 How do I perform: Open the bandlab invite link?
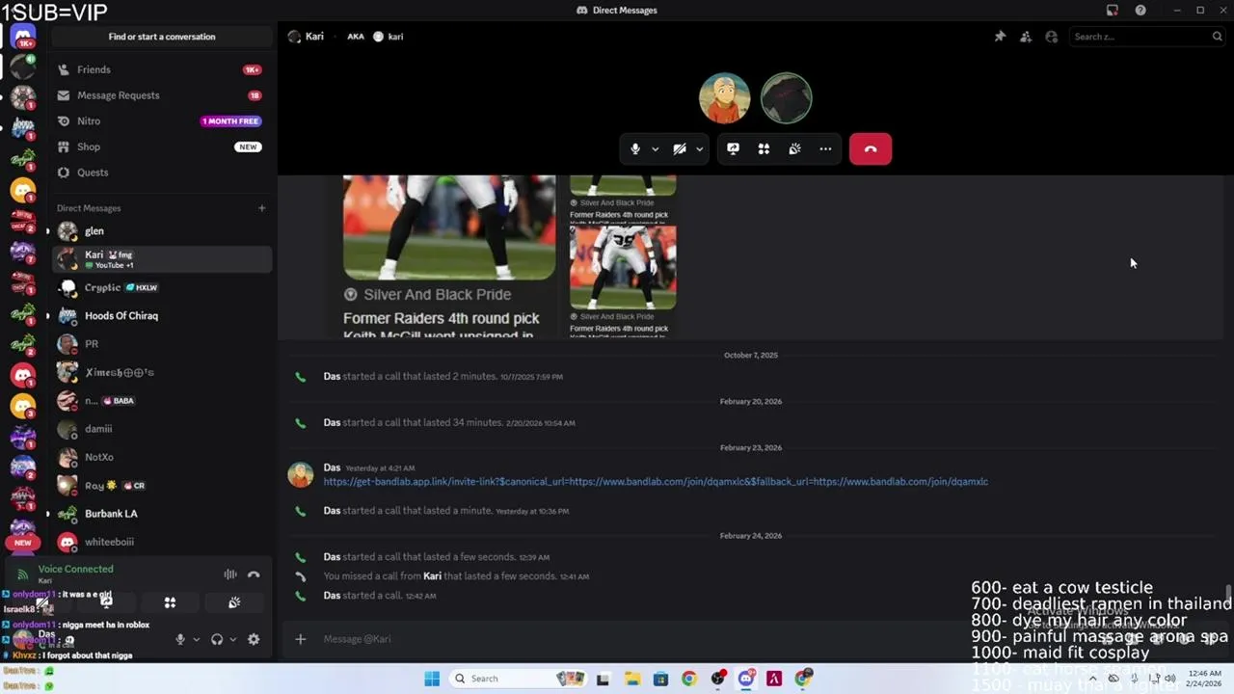point(656,482)
